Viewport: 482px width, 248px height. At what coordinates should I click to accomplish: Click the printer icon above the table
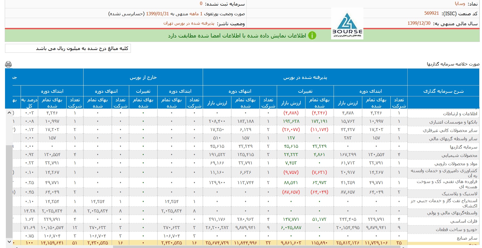[x=8, y=64]
